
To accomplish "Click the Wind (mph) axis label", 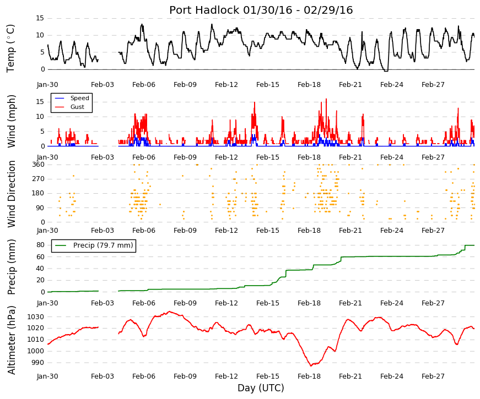I will [x=12, y=121].
